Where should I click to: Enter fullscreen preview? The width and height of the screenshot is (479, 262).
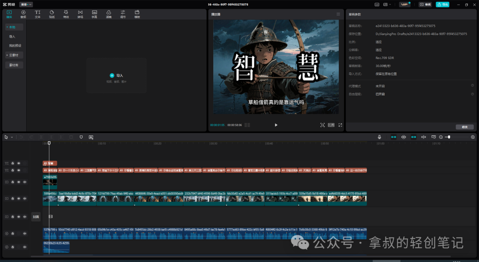point(340,125)
